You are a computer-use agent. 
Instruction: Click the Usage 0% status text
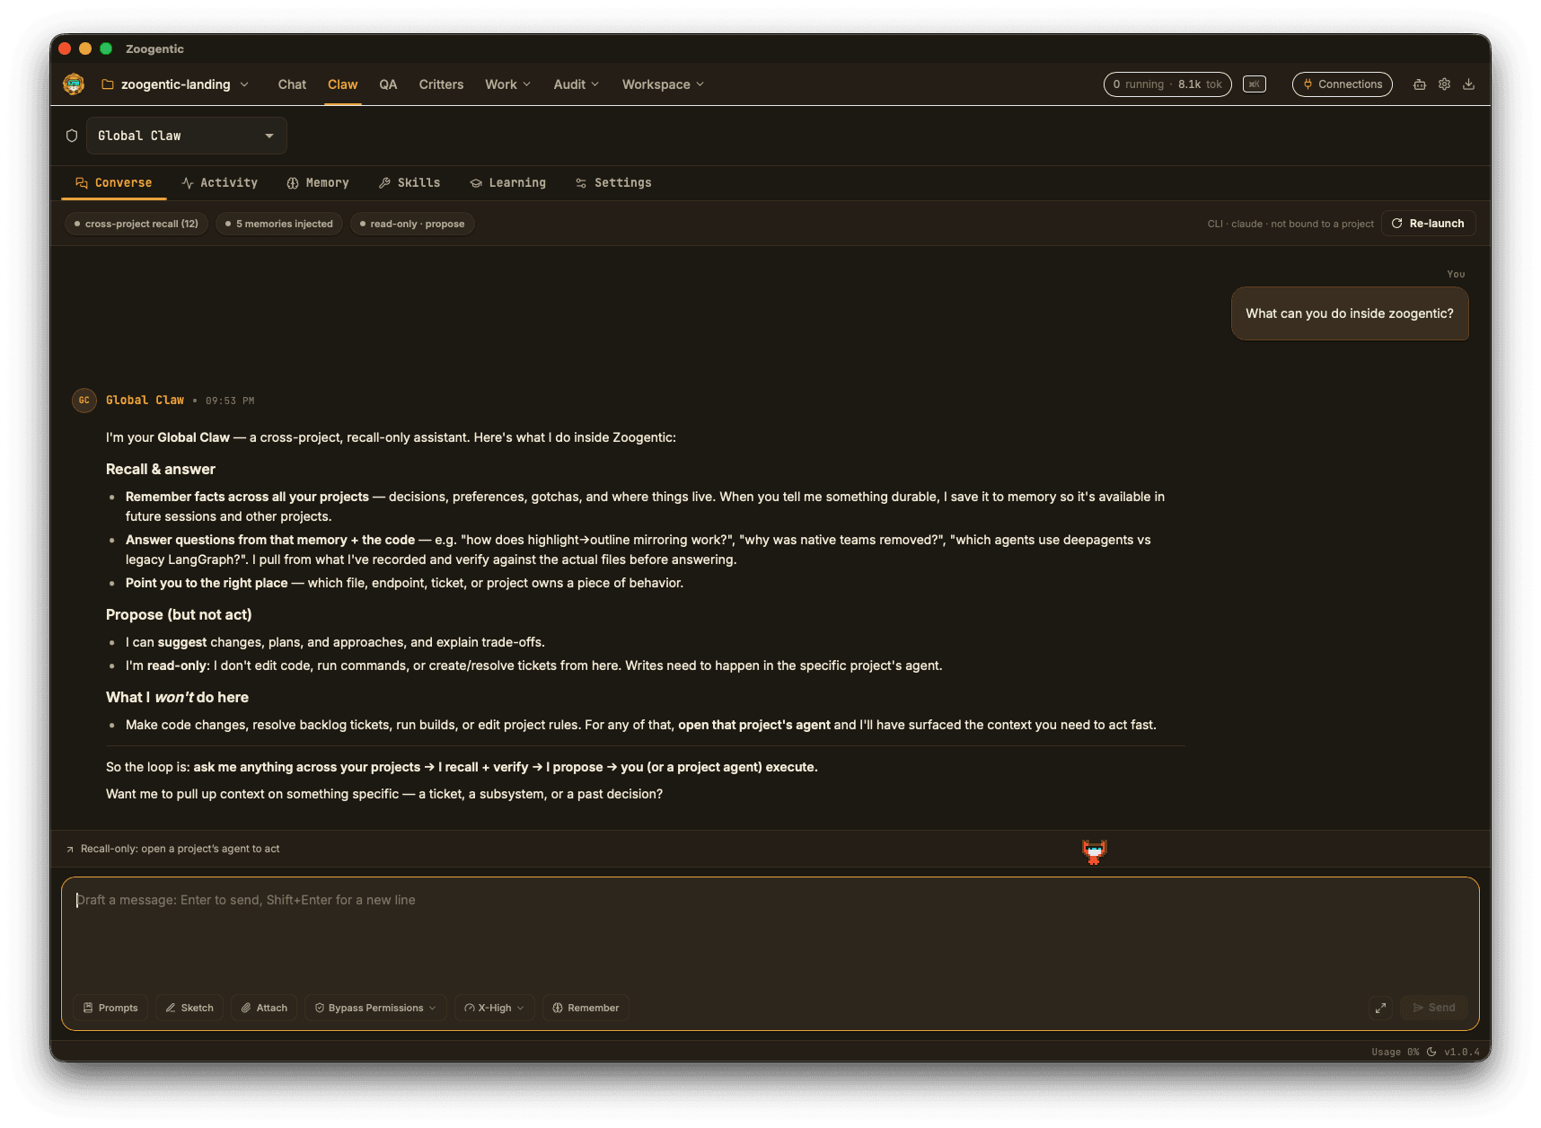click(x=1396, y=1052)
